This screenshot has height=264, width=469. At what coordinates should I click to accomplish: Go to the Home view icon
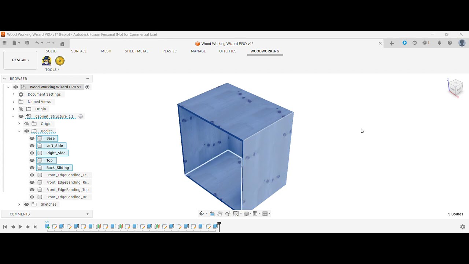tap(62, 44)
